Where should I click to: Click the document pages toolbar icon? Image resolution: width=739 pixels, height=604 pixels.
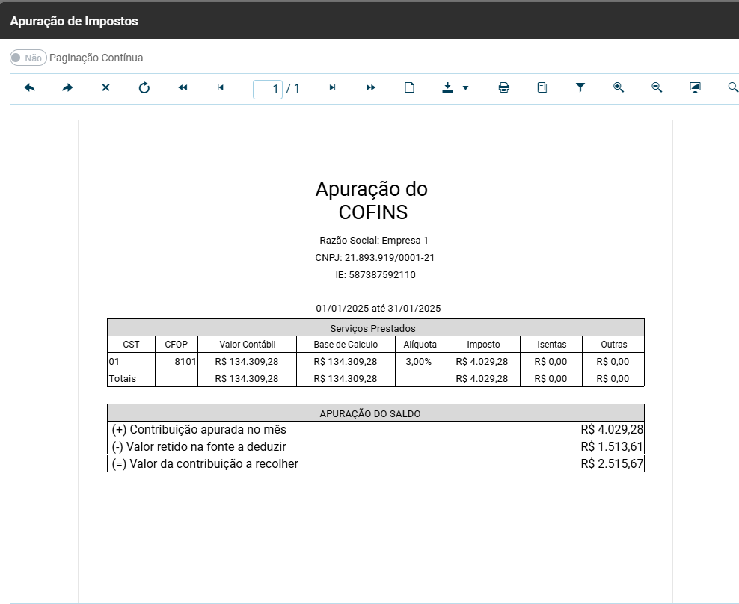coord(542,88)
